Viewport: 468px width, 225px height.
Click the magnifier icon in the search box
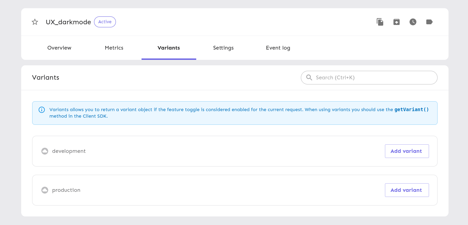point(309,78)
